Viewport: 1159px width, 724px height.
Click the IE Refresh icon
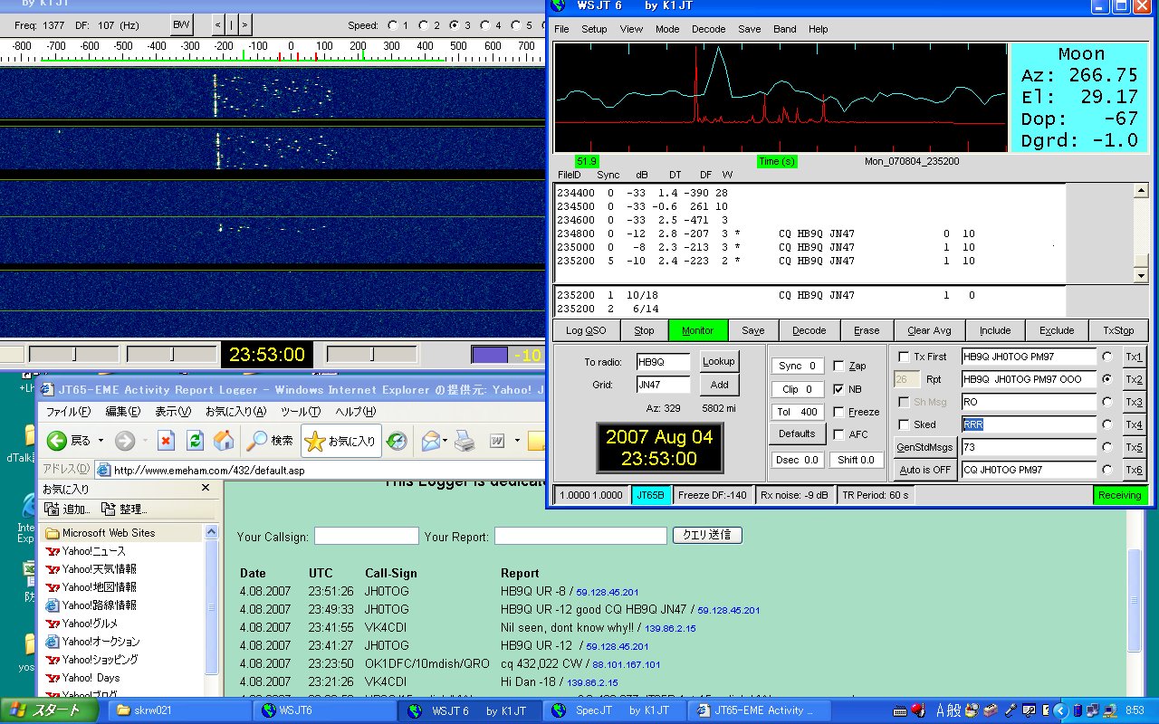pos(195,441)
